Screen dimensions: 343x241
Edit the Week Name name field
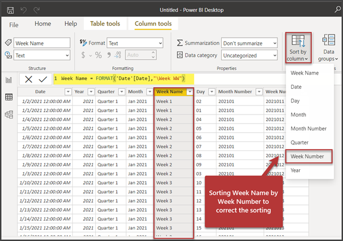pyautogui.click(x=42, y=43)
